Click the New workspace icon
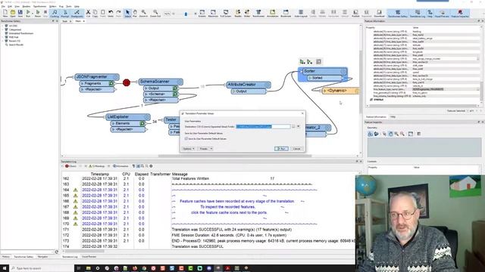 point(5,13)
